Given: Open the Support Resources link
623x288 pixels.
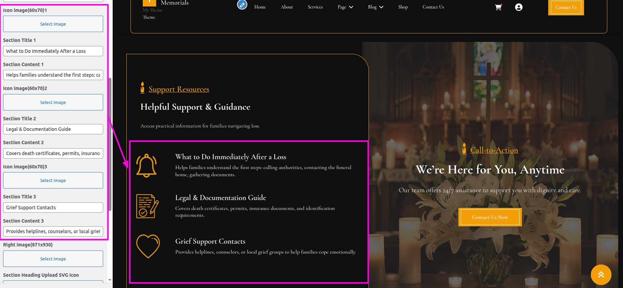Looking at the screenshot, I should point(179,89).
